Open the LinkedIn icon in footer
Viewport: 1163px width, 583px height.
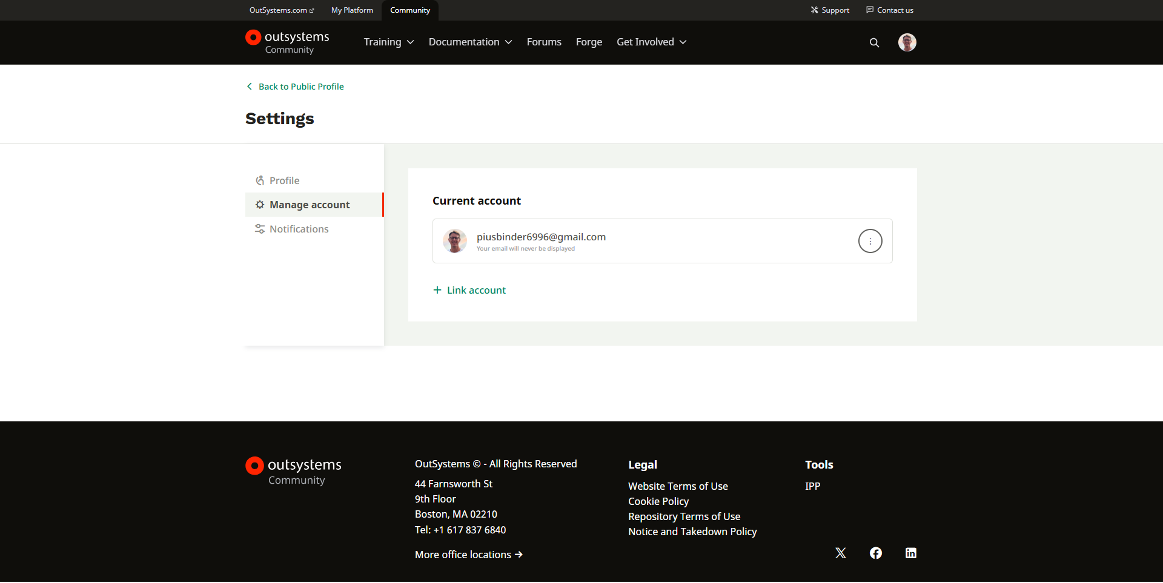coord(910,553)
